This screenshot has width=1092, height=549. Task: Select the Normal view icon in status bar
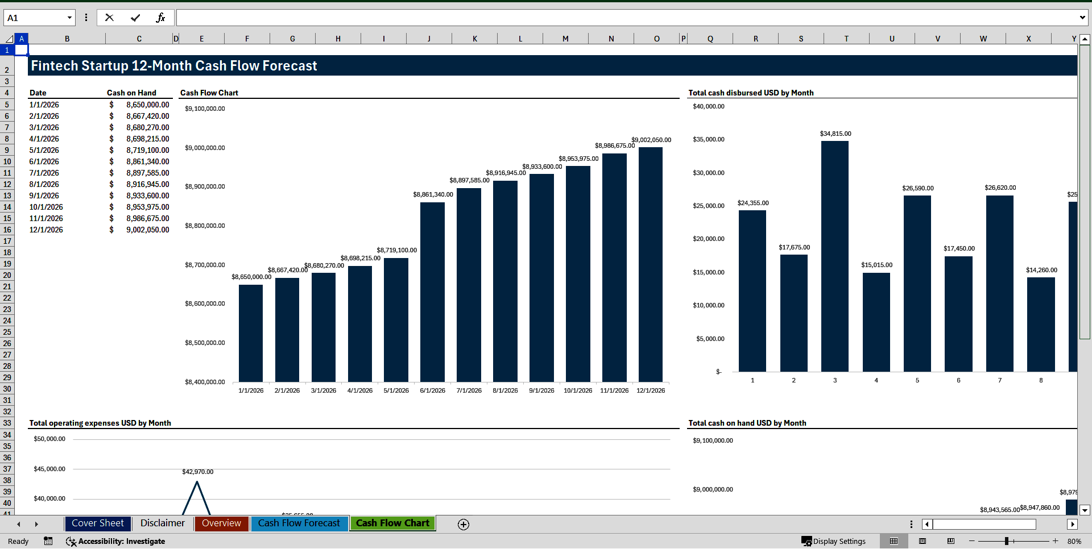893,541
